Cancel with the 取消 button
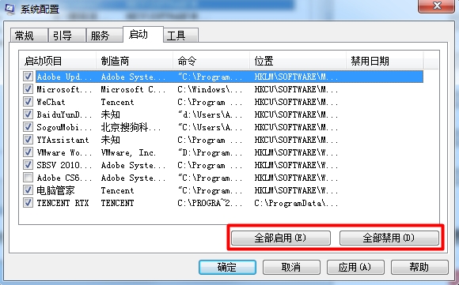 pos(291,267)
